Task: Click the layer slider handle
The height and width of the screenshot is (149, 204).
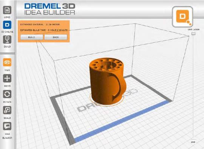Action: coord(193,34)
